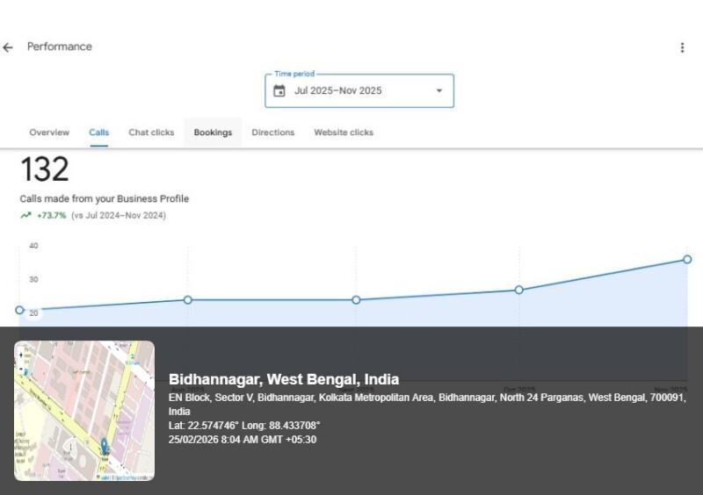Viewport: 703px width, 495px height.
Task: Click the last data point for Nov 2025
Action: tap(687, 260)
